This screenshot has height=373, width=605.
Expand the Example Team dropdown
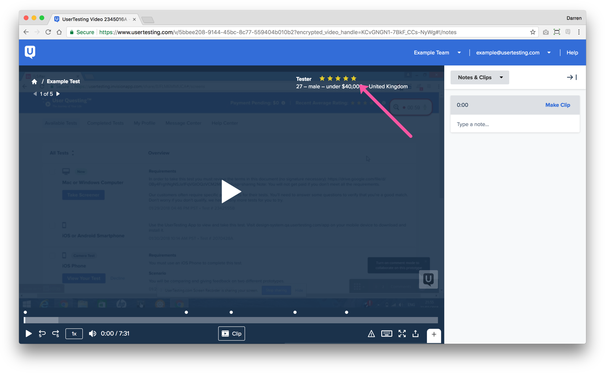[437, 52]
